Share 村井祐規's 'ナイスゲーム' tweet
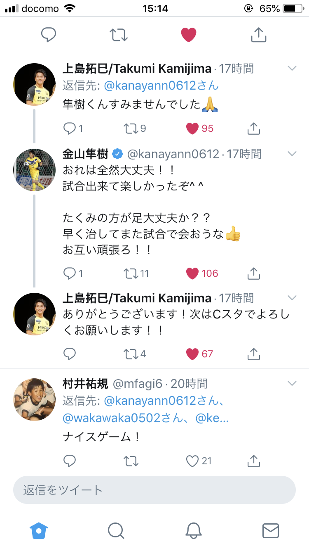This screenshot has width=309, height=551. click(254, 461)
